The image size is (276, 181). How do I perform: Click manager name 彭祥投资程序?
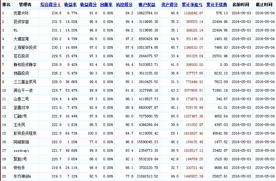click(x=25, y=133)
